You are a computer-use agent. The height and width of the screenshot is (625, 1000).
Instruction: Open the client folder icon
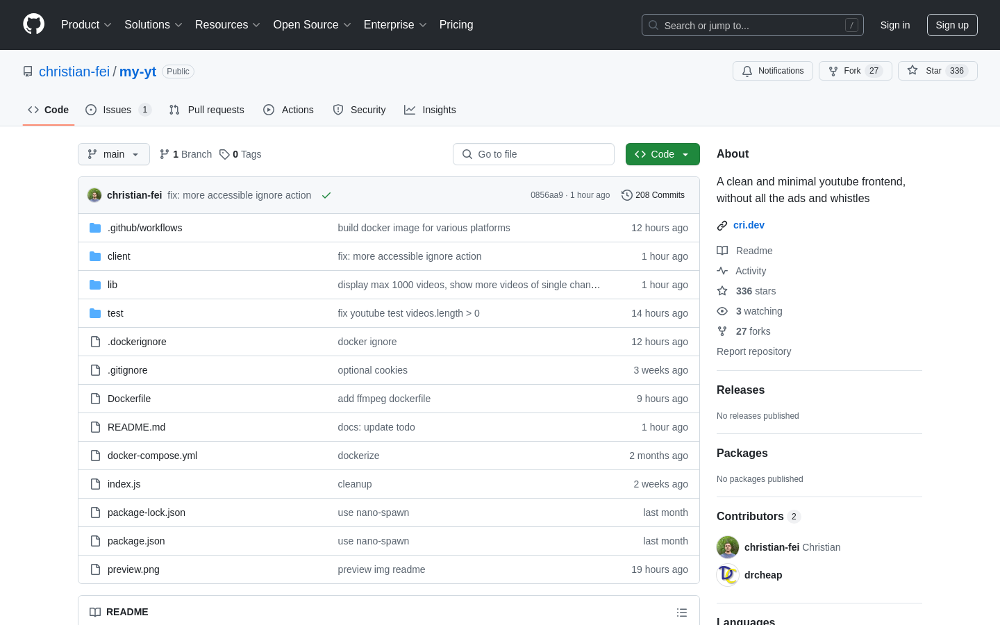point(95,256)
